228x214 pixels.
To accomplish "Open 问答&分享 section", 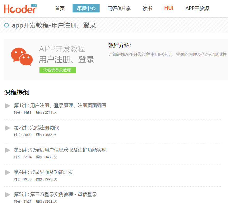I will click(119, 8).
